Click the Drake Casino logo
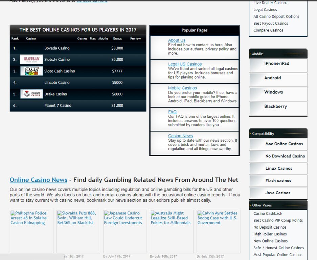This screenshot has height=260, width=317. pyautogui.click(x=31, y=94)
